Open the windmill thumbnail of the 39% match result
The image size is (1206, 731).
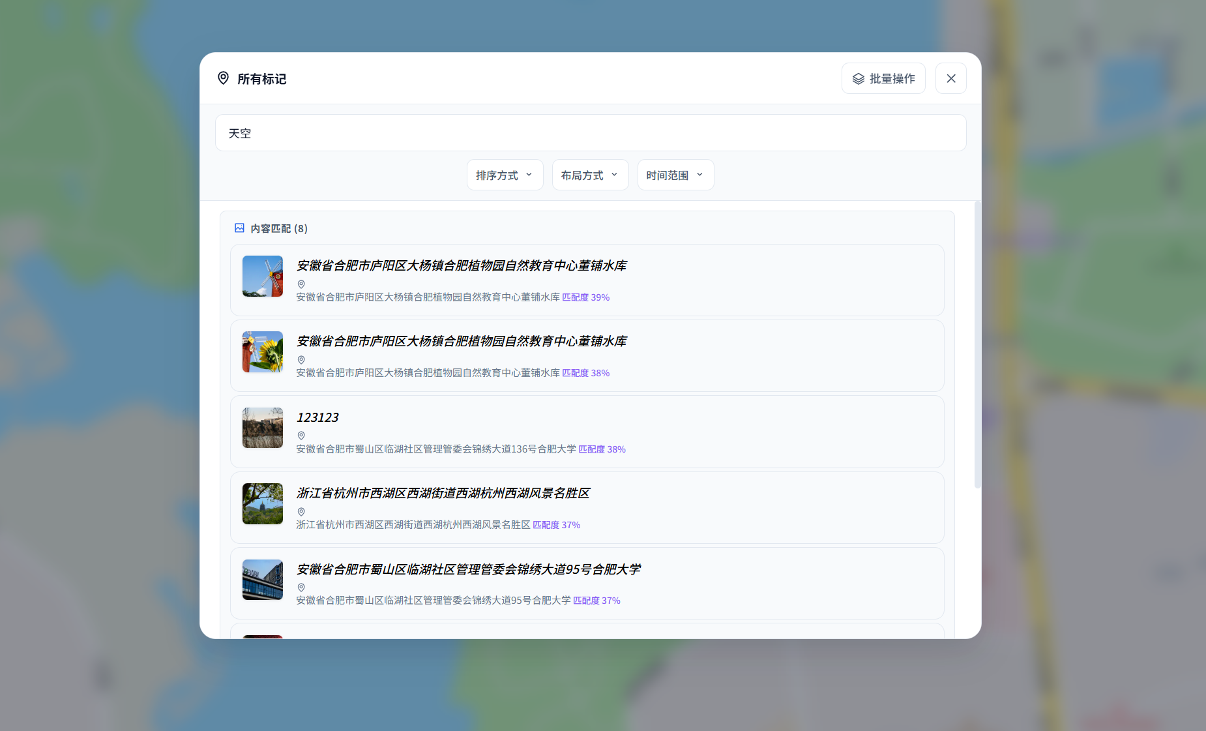[x=263, y=276]
